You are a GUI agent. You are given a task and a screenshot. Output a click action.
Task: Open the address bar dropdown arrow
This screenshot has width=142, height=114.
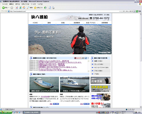(x=134, y=11)
